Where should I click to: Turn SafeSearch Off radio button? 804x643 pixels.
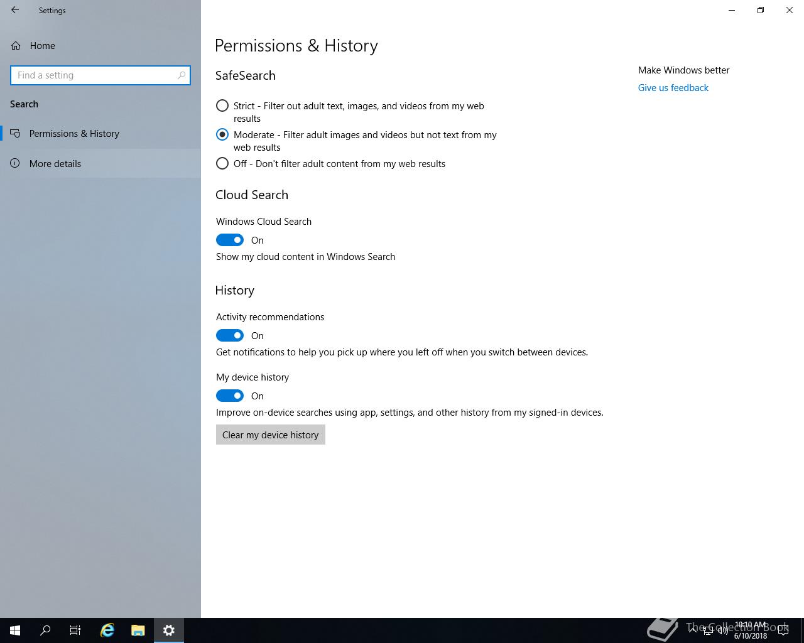[x=222, y=163]
